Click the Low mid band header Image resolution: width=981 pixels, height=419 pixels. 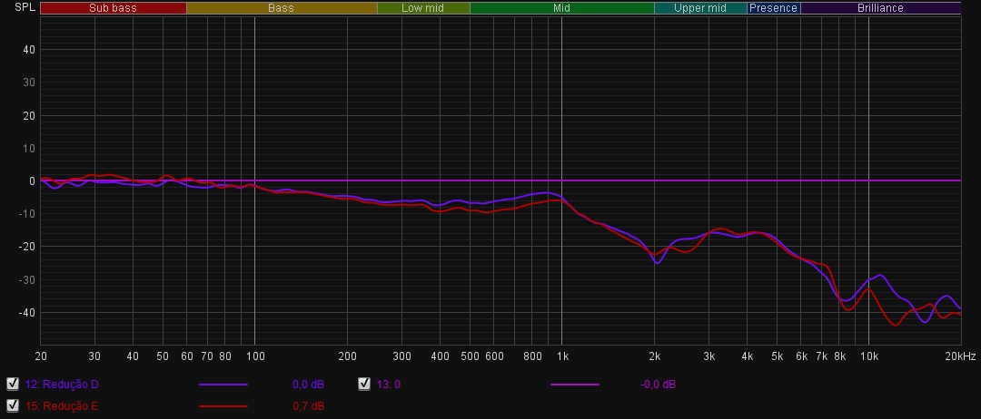coord(422,8)
